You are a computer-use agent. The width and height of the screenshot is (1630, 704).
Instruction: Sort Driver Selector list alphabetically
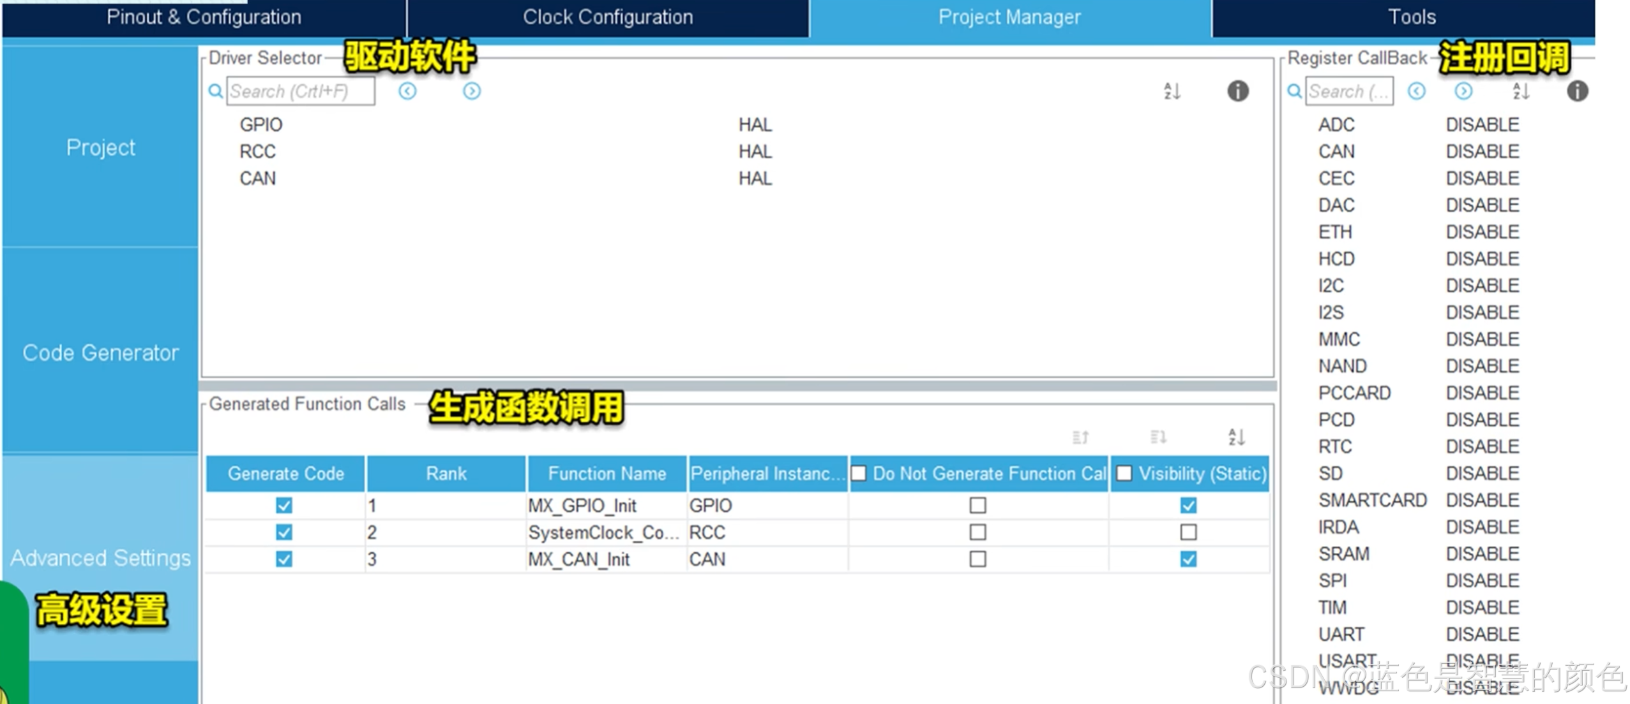(1172, 91)
